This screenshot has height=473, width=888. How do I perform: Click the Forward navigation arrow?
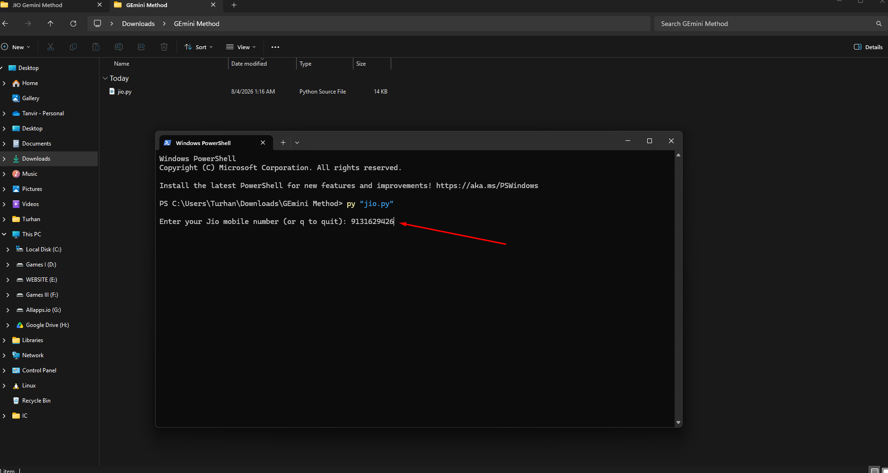28,24
